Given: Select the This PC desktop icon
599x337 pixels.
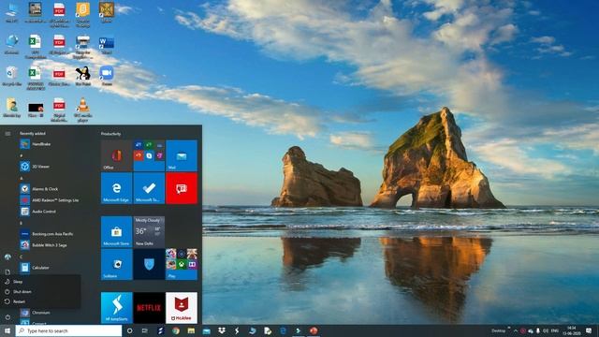Looking at the screenshot, I should coord(12,12).
